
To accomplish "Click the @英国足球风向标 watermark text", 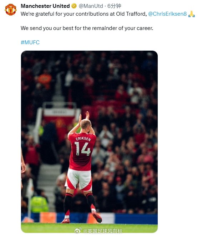I will [103, 231].
